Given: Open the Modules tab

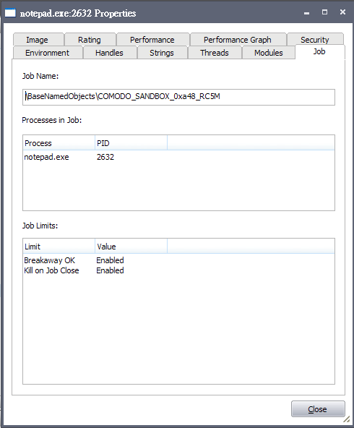Looking at the screenshot, I should coord(269,52).
